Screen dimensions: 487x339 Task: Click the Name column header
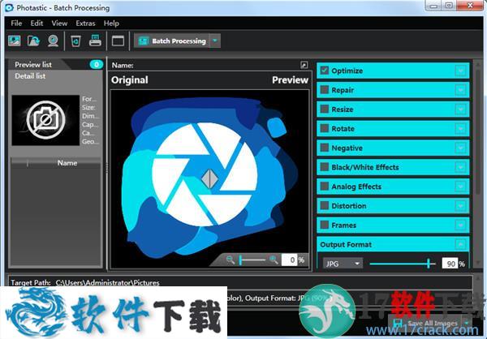(x=67, y=163)
